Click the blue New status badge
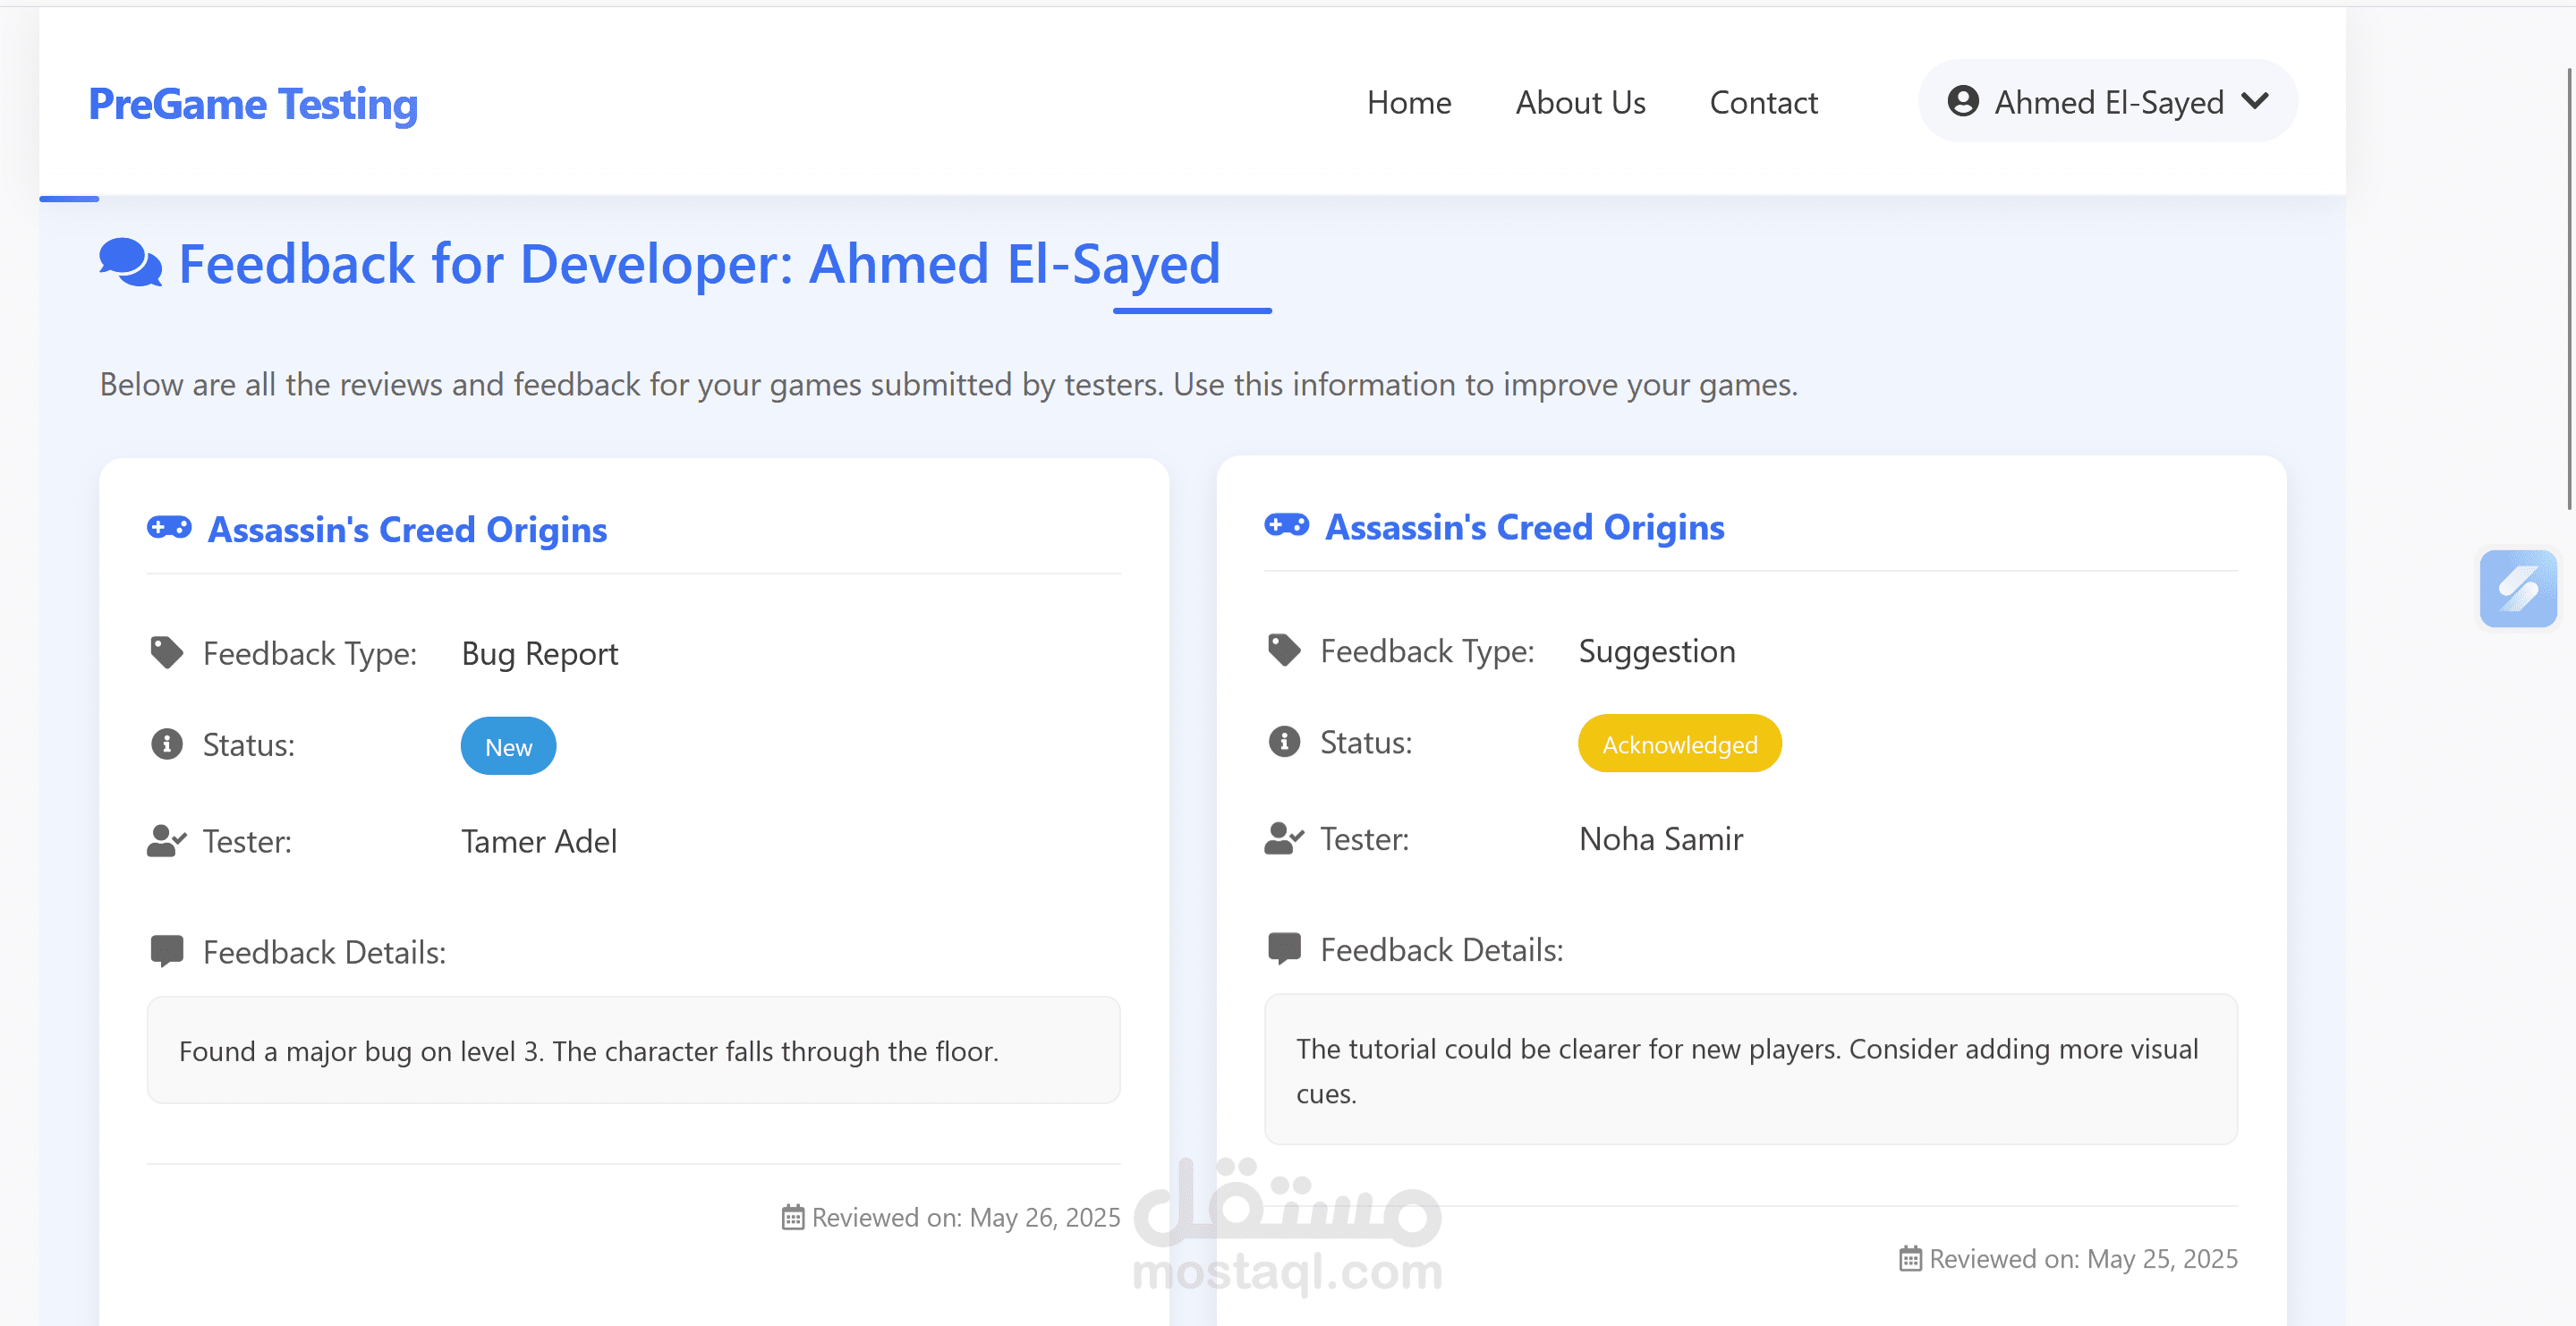The image size is (2576, 1326). click(508, 746)
